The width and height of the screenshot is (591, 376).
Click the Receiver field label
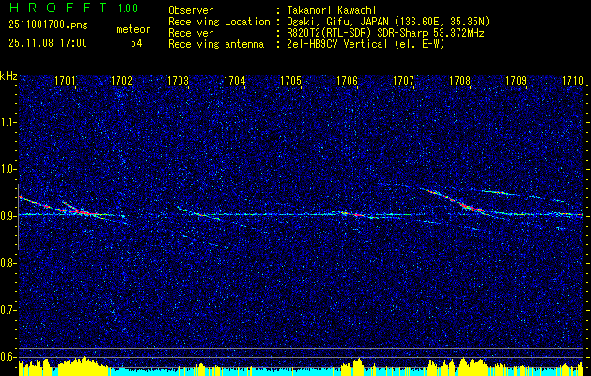pos(191,33)
